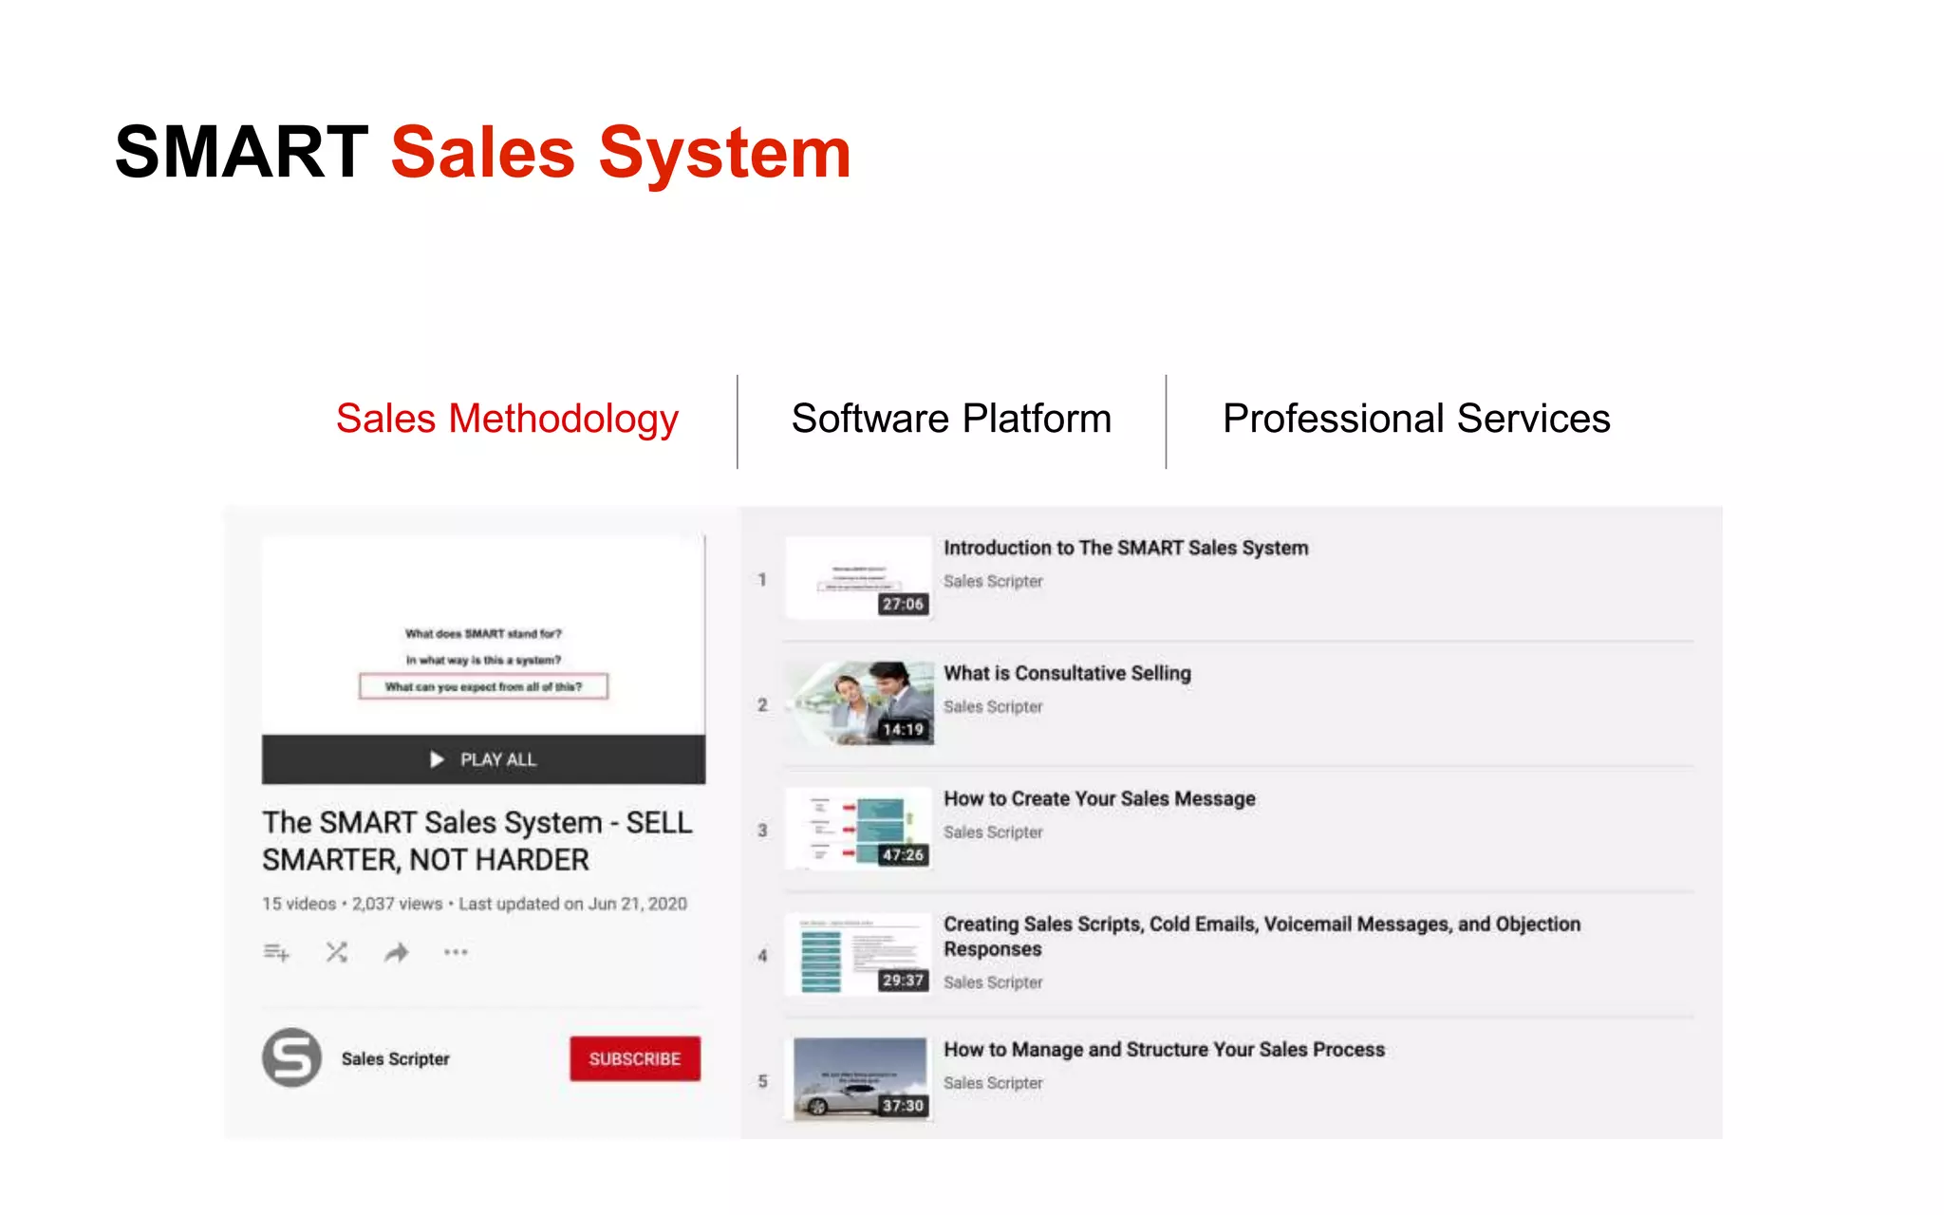Click thumbnail with 47:26 duration

[x=859, y=829]
